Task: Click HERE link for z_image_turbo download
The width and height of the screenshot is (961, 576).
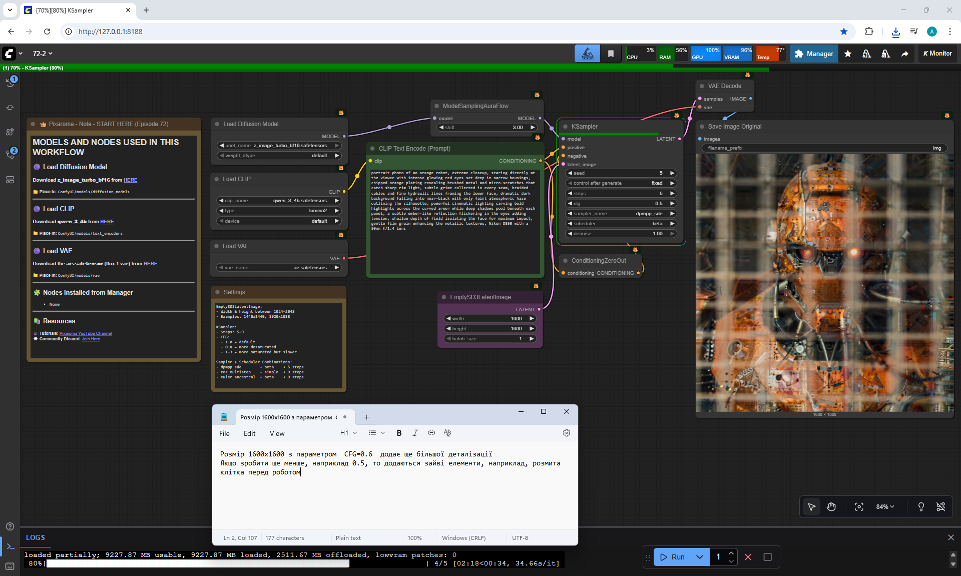Action: tap(130, 180)
